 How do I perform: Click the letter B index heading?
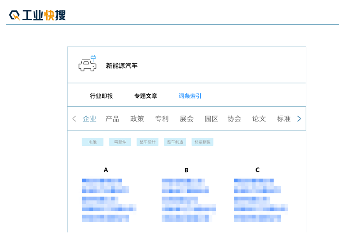point(186,170)
